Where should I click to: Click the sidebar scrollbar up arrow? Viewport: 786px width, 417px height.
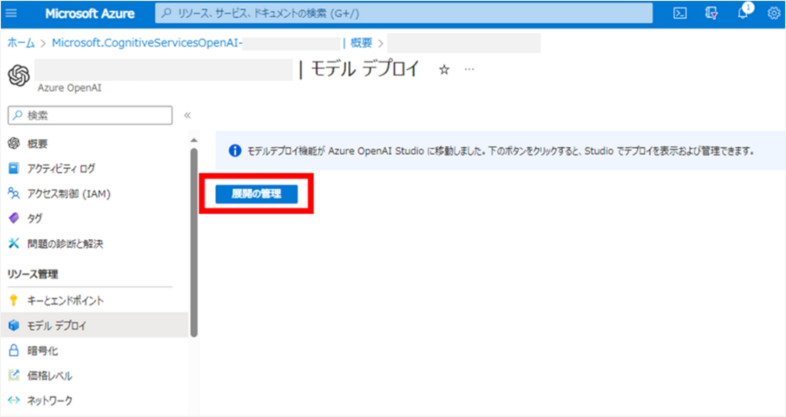(193, 139)
